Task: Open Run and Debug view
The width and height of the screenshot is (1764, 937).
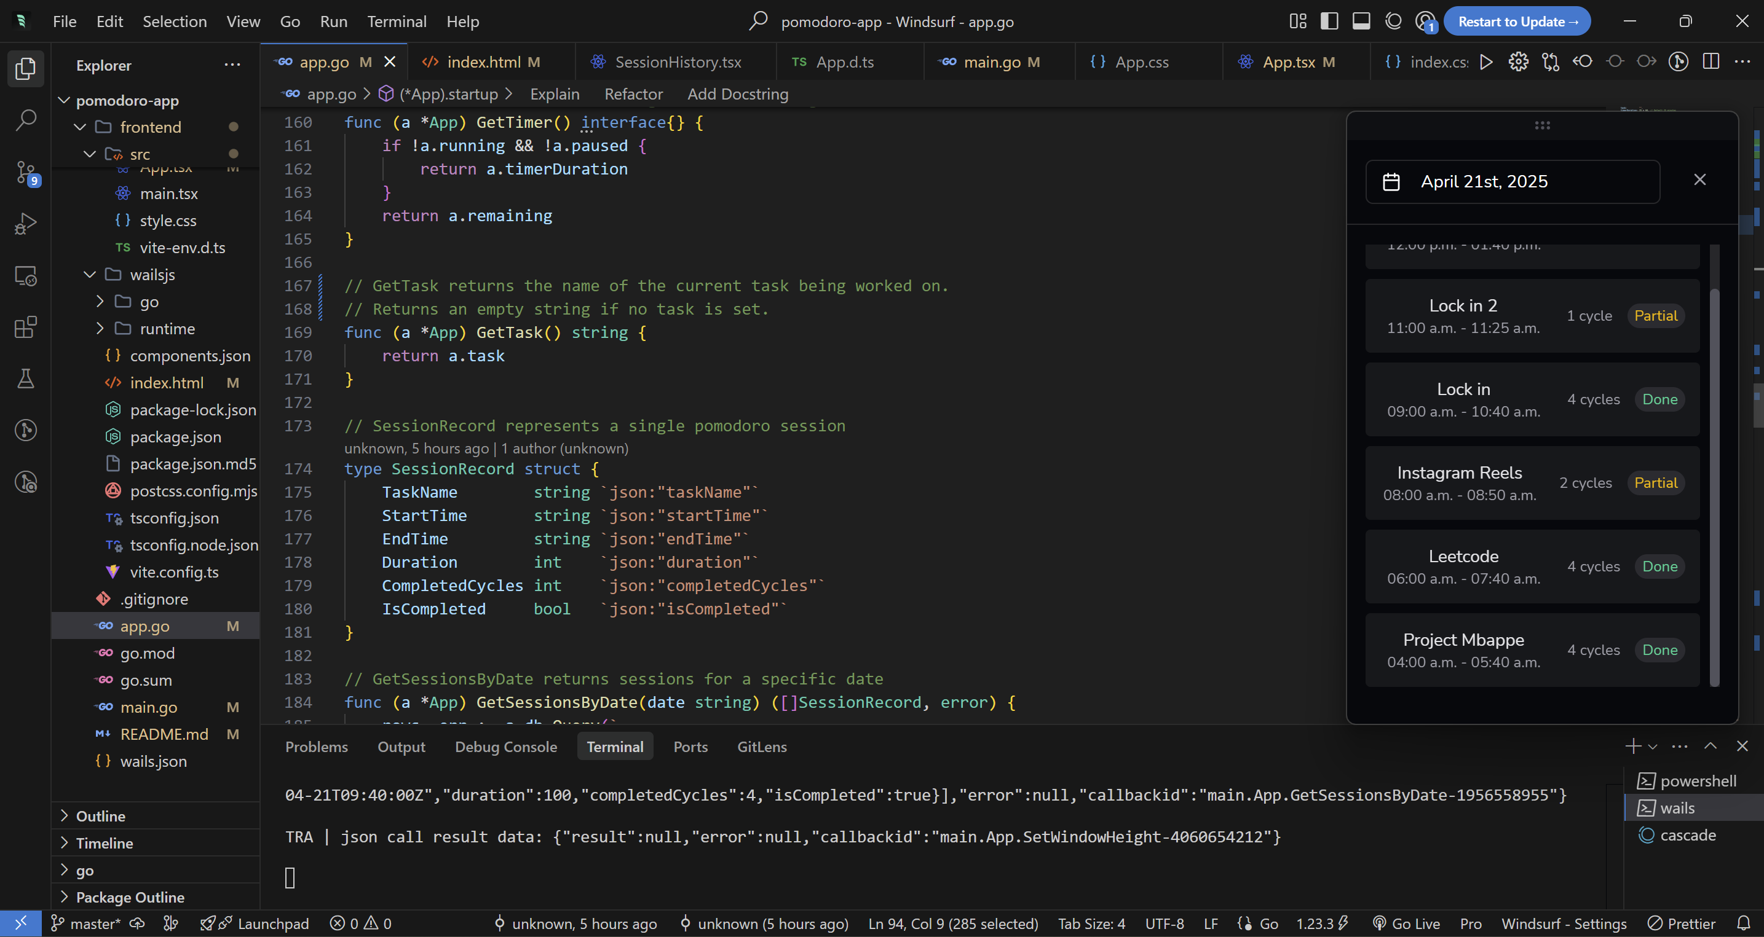Action: (25, 224)
